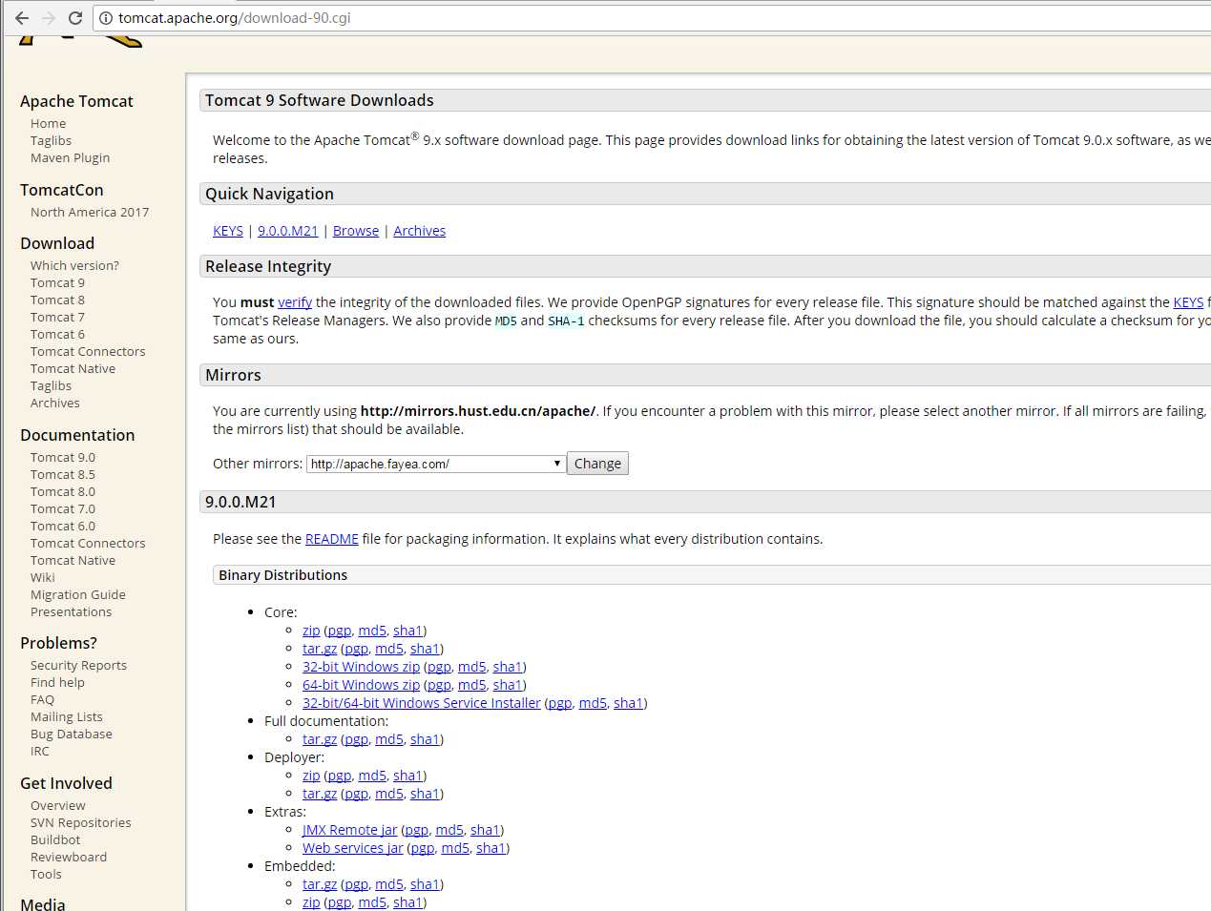The height and width of the screenshot is (911, 1211).
Task: Open Tomcat 8.5 documentation
Action: pos(63,475)
